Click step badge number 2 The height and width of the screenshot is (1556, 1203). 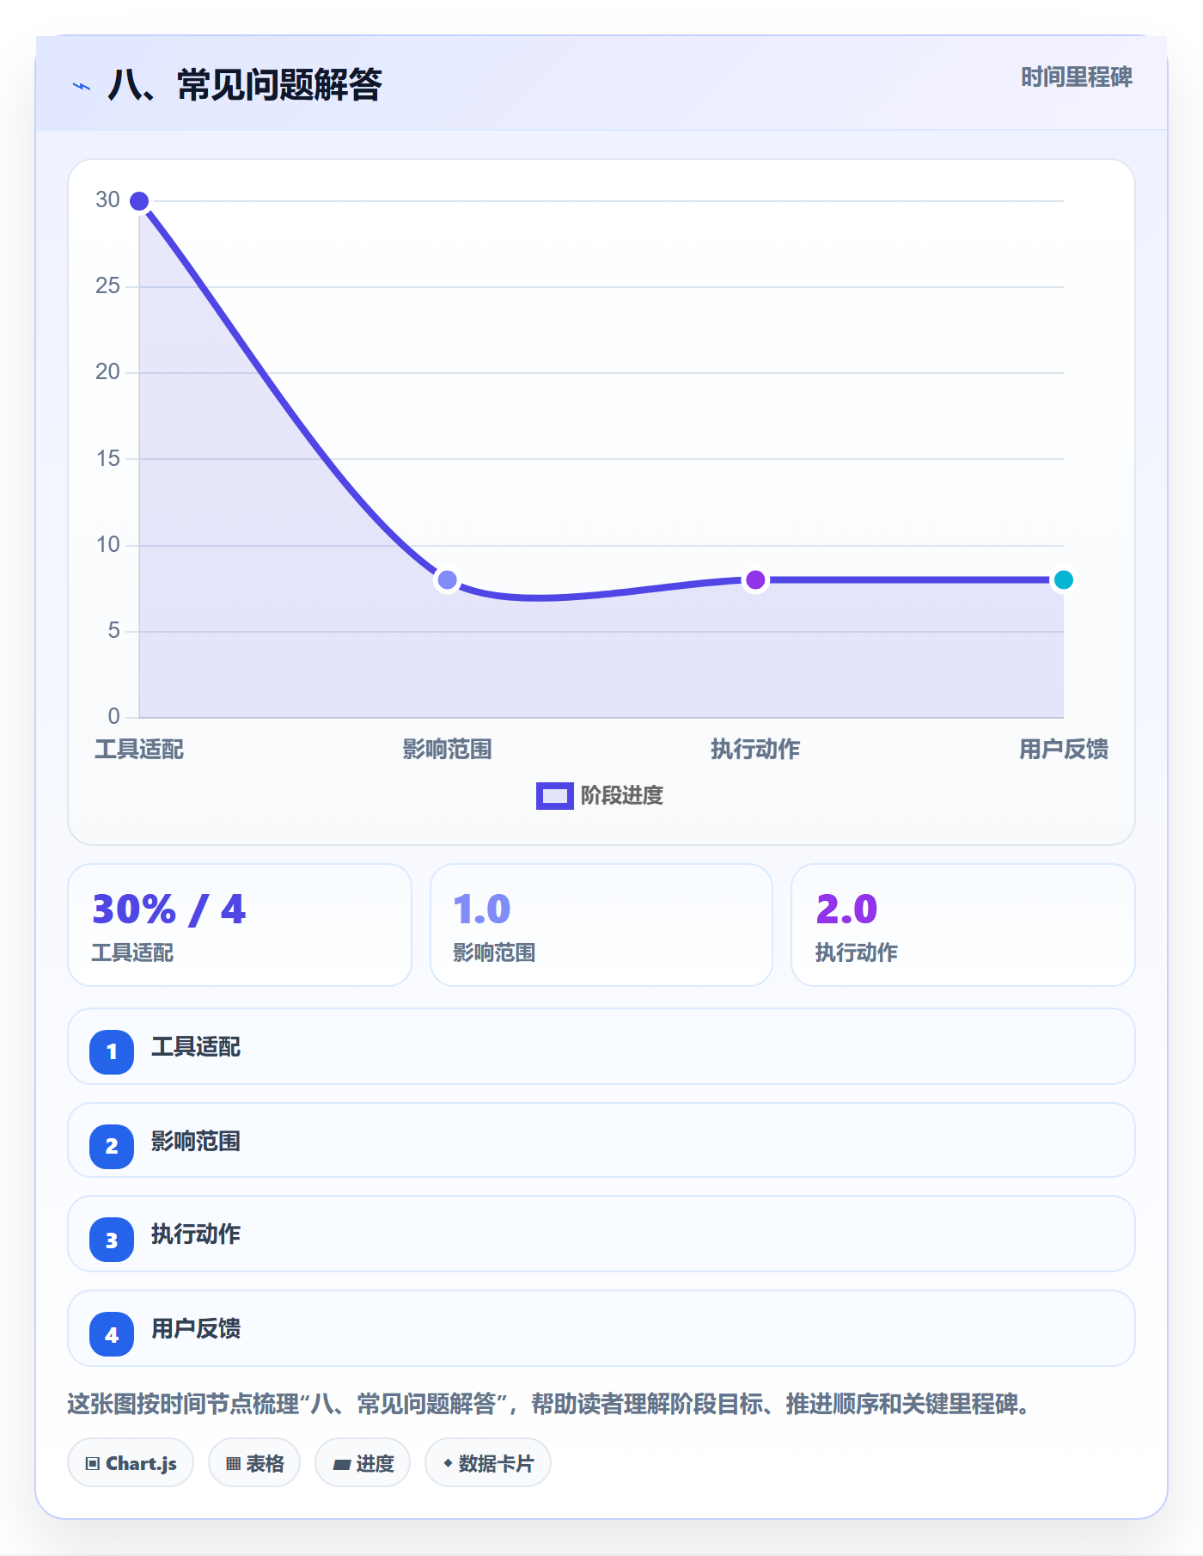(x=112, y=1147)
